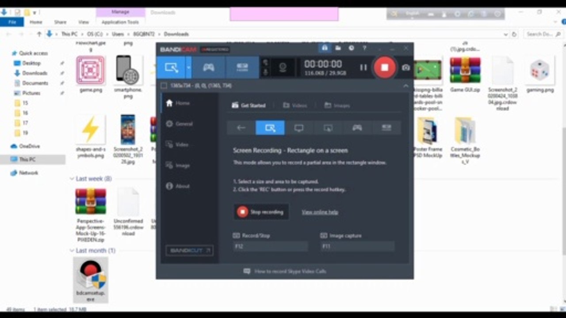This screenshot has height=318, width=566.
Task: Click Users in the address bar path
Action: (x=118, y=34)
